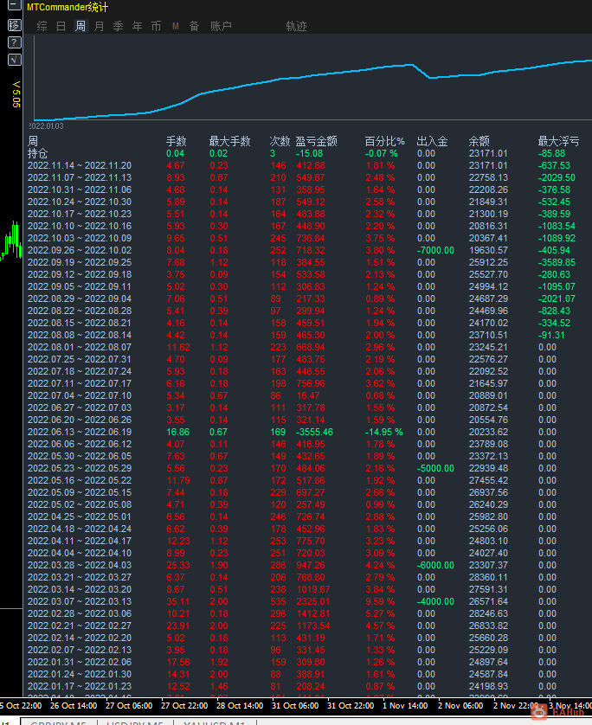
Task: Switch to the 日 daily tab
Action: click(61, 26)
